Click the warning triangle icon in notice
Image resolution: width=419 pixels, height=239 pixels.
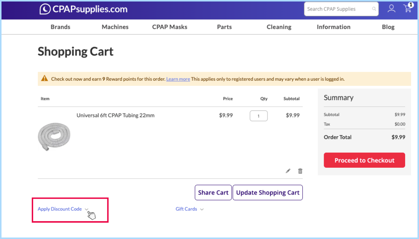45,79
